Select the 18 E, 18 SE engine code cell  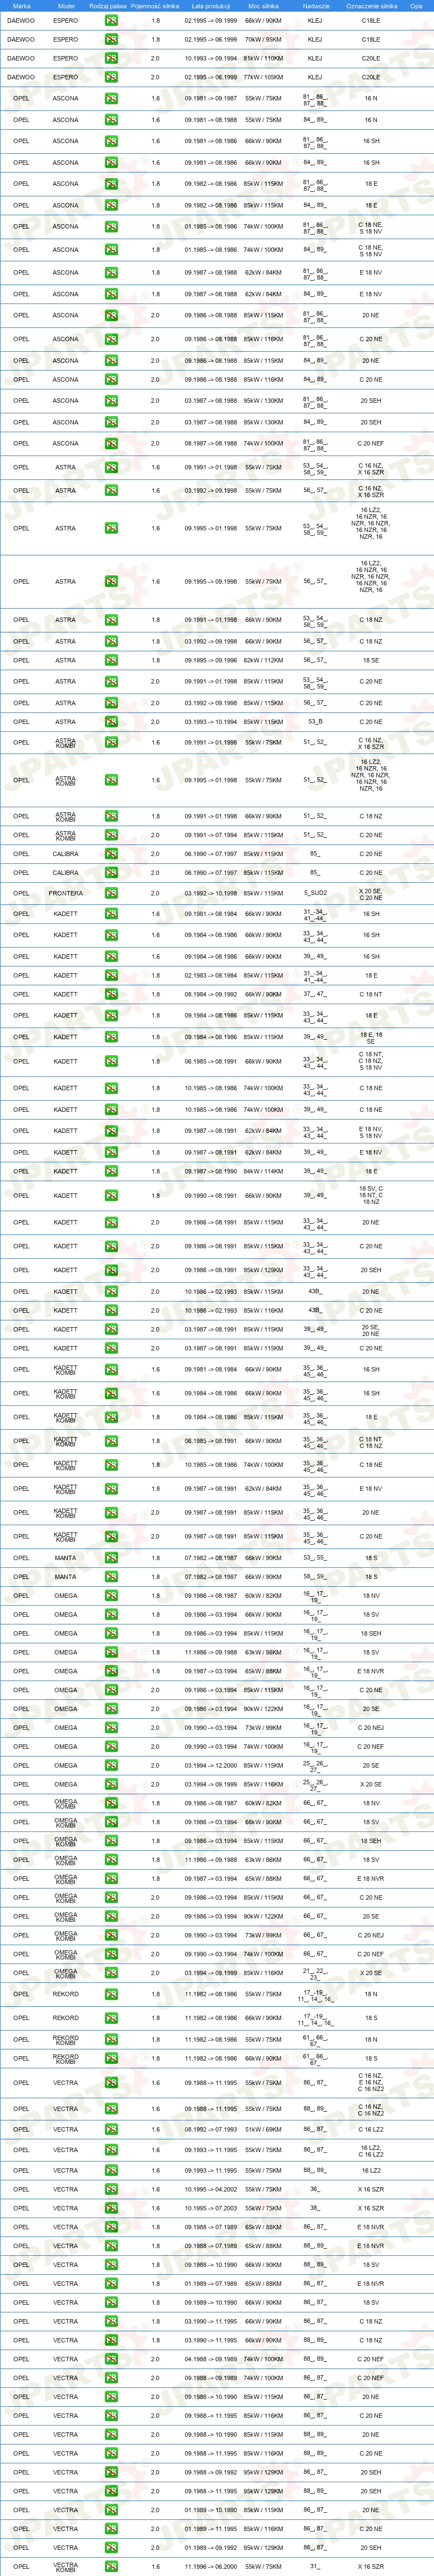(371, 1037)
